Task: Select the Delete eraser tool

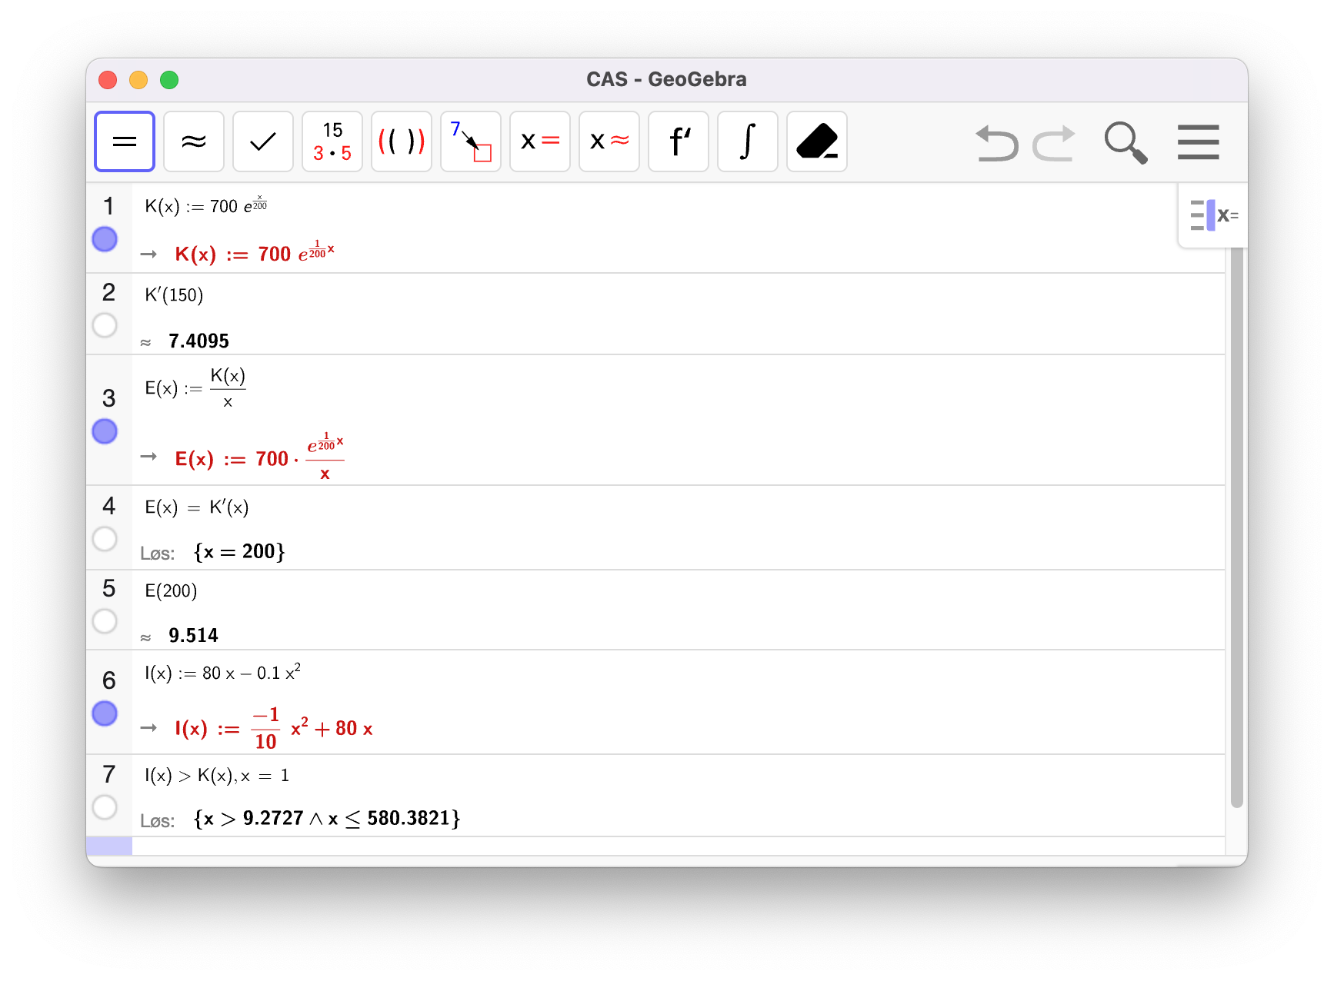Action: click(x=817, y=141)
